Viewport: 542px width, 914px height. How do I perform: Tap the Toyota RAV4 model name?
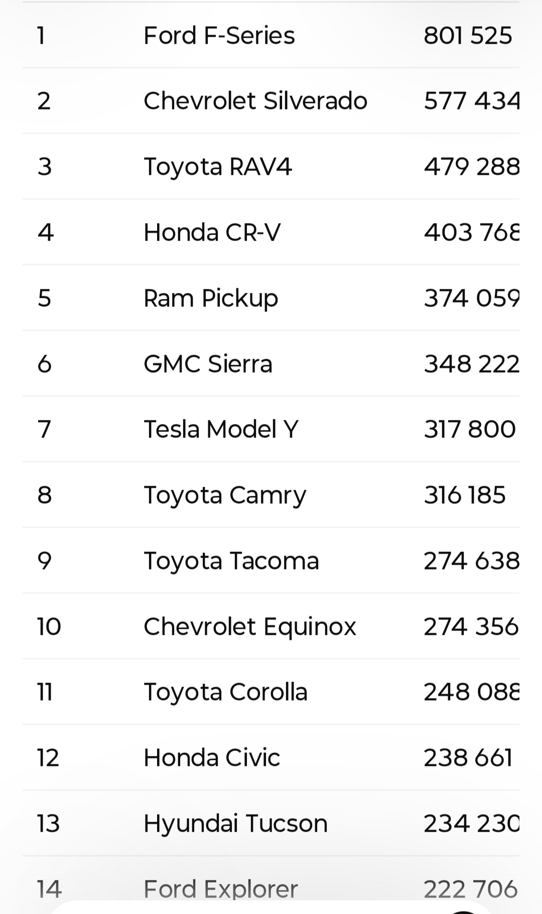[x=217, y=167]
